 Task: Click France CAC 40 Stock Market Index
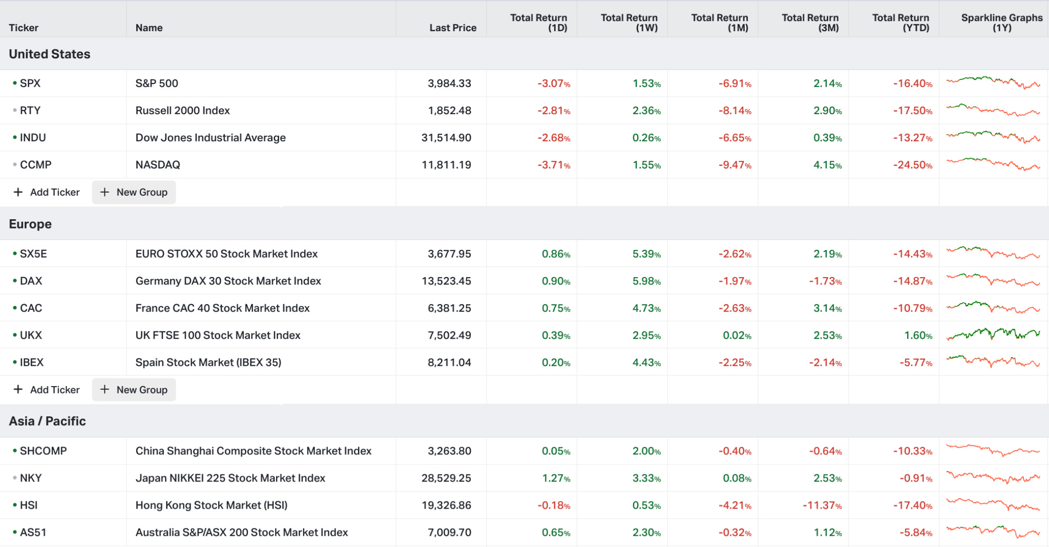[222, 308]
